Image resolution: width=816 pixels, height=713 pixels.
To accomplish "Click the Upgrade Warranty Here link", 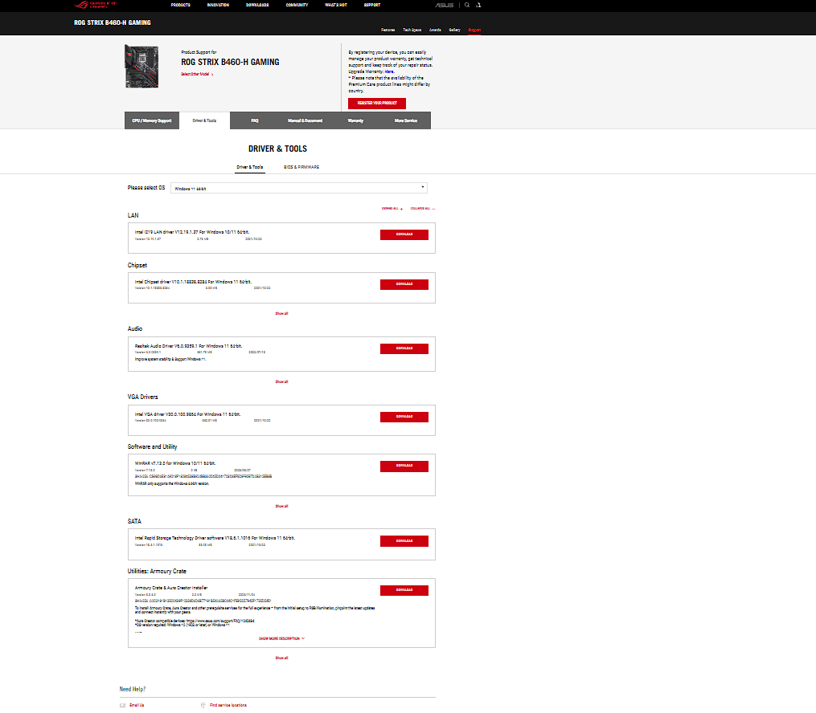I will tap(389, 71).
